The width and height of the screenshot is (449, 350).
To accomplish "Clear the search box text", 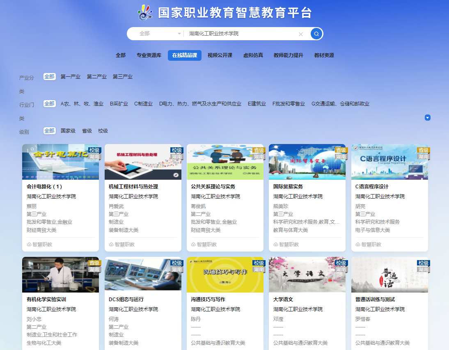I will [x=301, y=34].
